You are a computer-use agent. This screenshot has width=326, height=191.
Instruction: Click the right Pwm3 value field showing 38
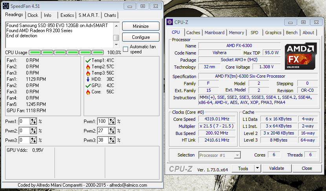pos(103,140)
